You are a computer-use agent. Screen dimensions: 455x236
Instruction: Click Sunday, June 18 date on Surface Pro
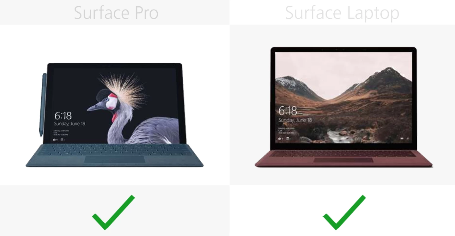(70, 124)
